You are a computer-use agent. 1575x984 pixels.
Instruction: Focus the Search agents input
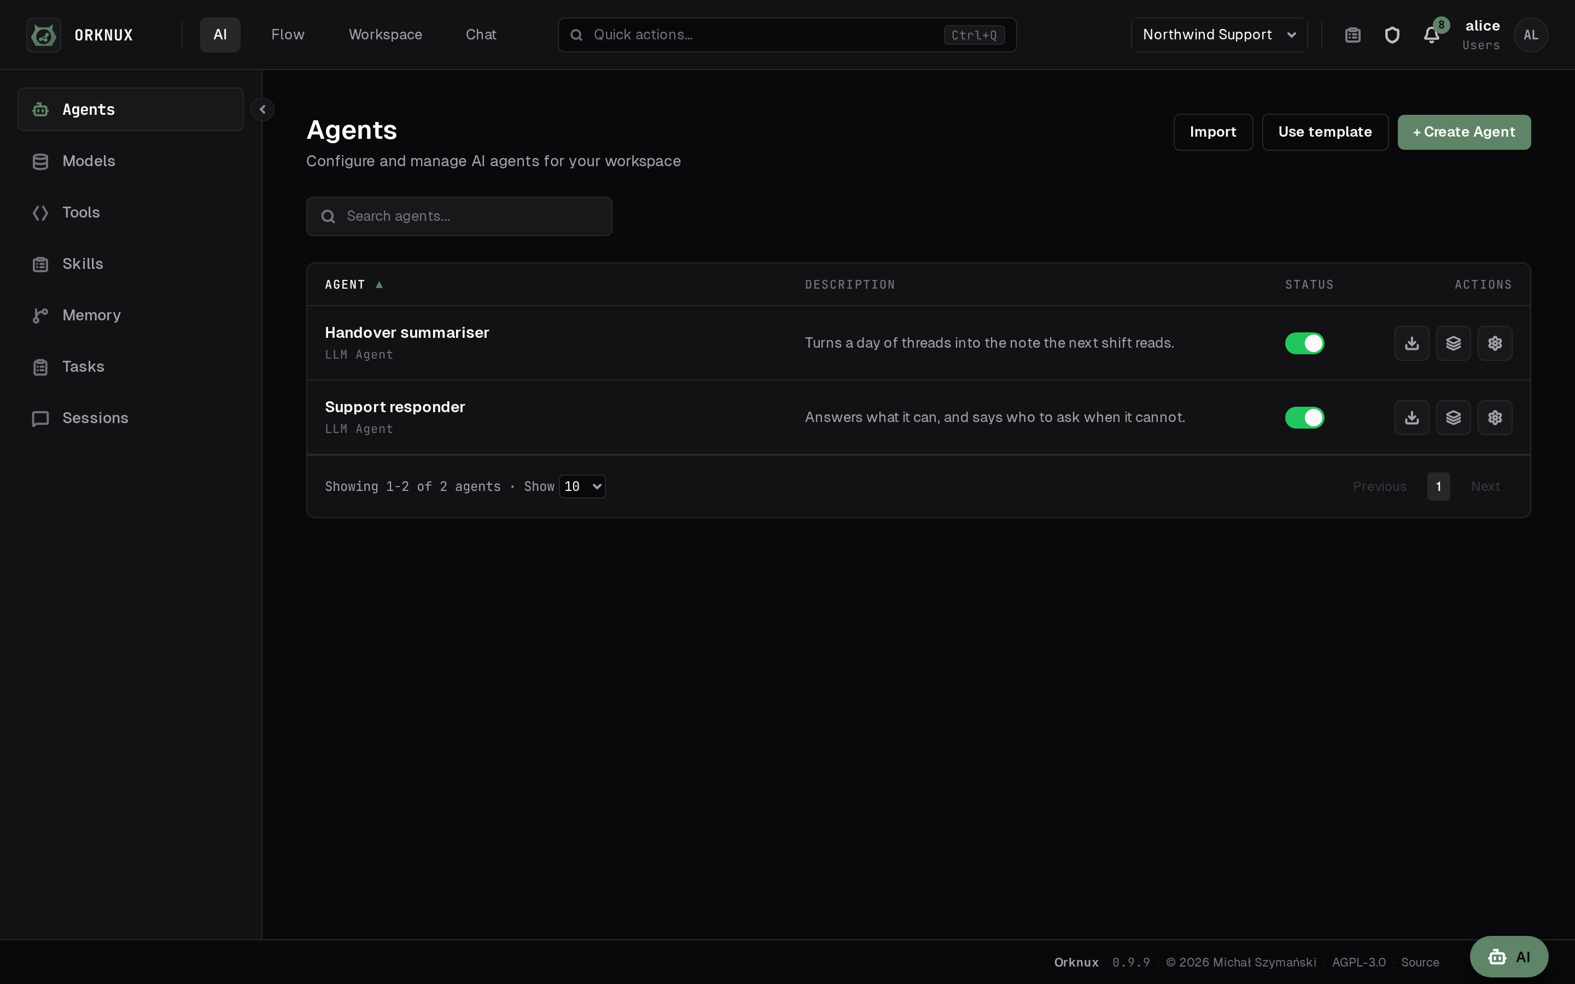pyautogui.click(x=459, y=216)
